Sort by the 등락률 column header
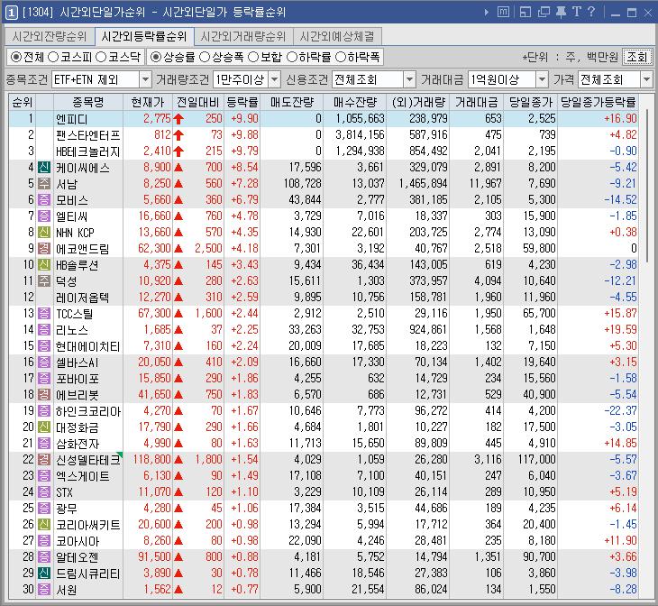This screenshot has height=606, width=658. tap(242, 102)
